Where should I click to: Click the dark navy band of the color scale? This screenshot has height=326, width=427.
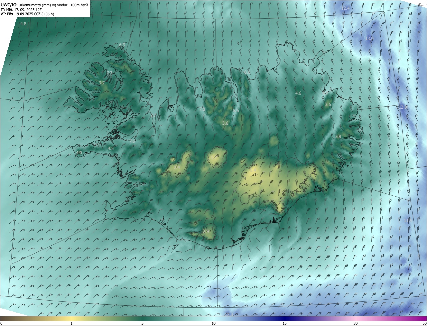[x=285, y=319]
